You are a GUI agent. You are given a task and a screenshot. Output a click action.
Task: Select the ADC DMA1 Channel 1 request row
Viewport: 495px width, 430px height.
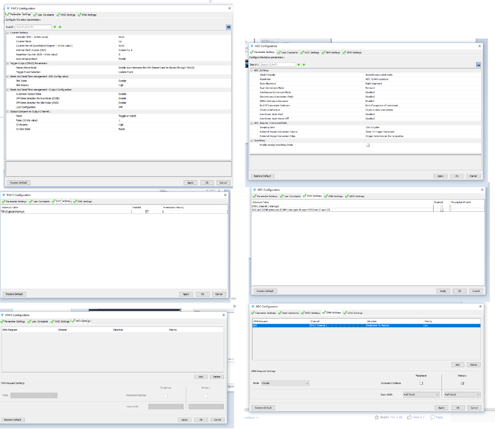tap(366, 326)
